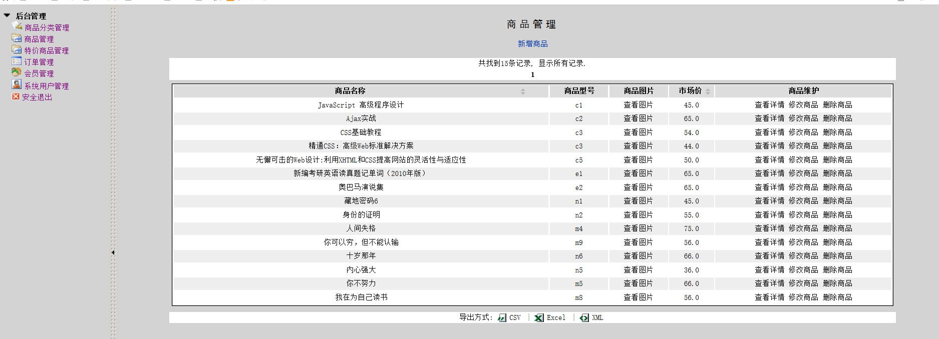Sort by 商品名称 column arrows
939x339 pixels.
tap(522, 91)
